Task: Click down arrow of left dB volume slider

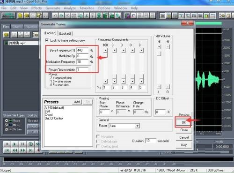Action: coord(159,87)
